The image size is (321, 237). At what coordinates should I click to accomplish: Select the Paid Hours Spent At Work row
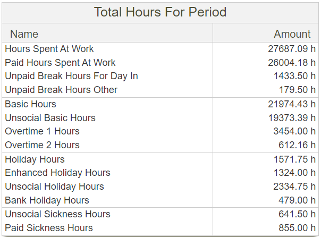pos(60,63)
